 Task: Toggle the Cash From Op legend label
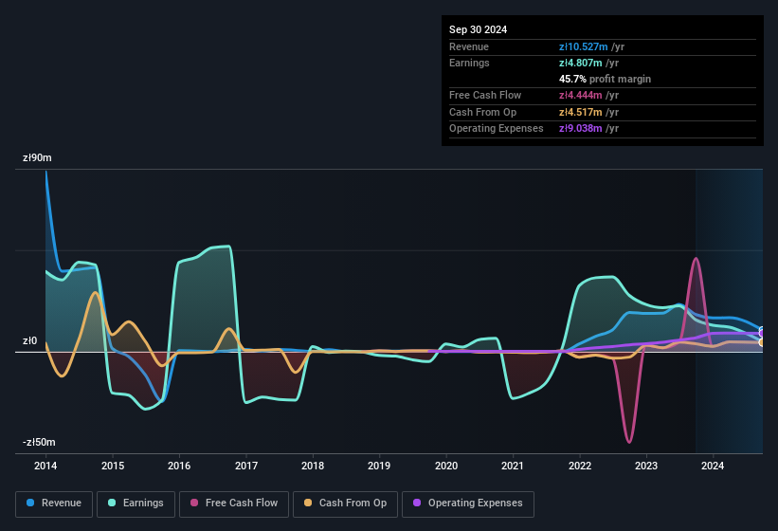pos(353,503)
